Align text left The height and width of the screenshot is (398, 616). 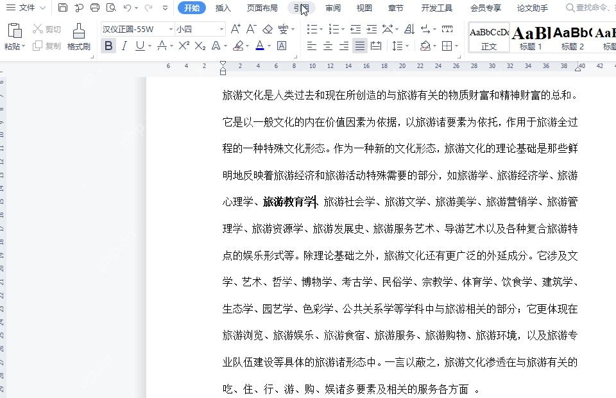[x=312, y=46]
